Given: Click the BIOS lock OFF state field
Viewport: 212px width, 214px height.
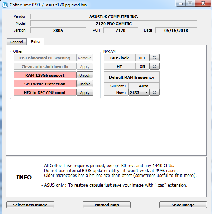Looking at the screenshot, I should 142,58.
